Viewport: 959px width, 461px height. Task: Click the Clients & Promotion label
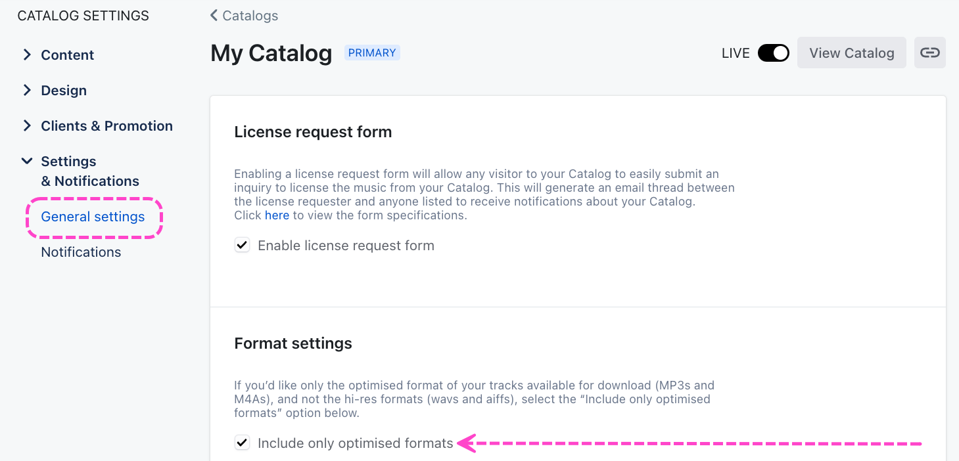tap(106, 126)
